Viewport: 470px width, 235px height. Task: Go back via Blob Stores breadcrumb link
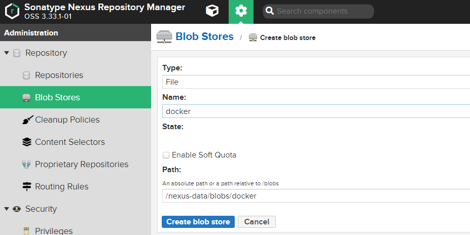(x=204, y=36)
